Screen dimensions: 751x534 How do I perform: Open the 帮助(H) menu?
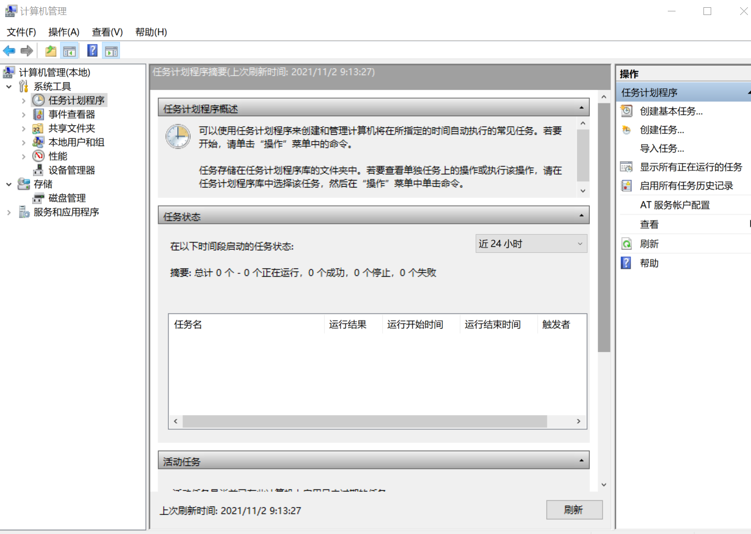pyautogui.click(x=151, y=32)
